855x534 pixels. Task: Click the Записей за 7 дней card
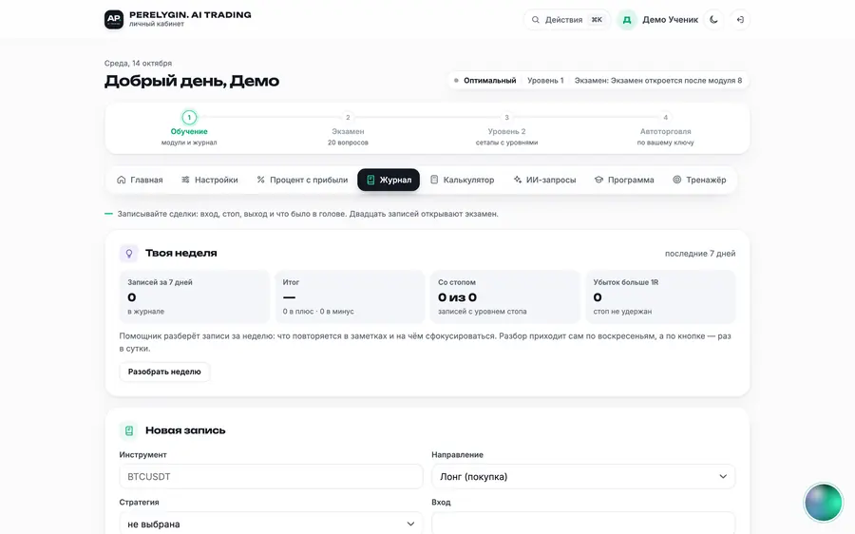195,296
